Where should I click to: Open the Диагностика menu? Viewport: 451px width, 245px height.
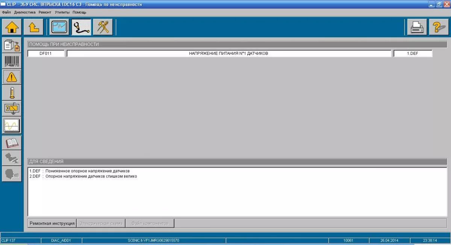click(x=25, y=12)
